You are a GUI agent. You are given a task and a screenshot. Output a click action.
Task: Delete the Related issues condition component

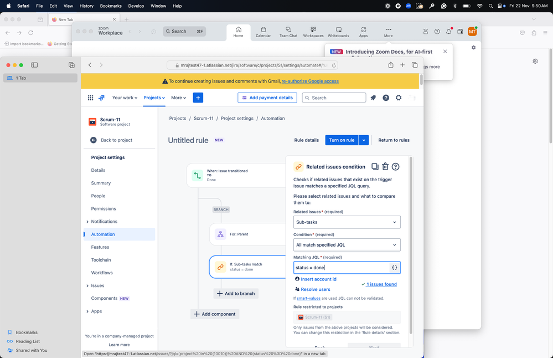(x=385, y=166)
